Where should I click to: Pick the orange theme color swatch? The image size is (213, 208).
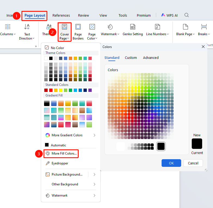pos(70,58)
